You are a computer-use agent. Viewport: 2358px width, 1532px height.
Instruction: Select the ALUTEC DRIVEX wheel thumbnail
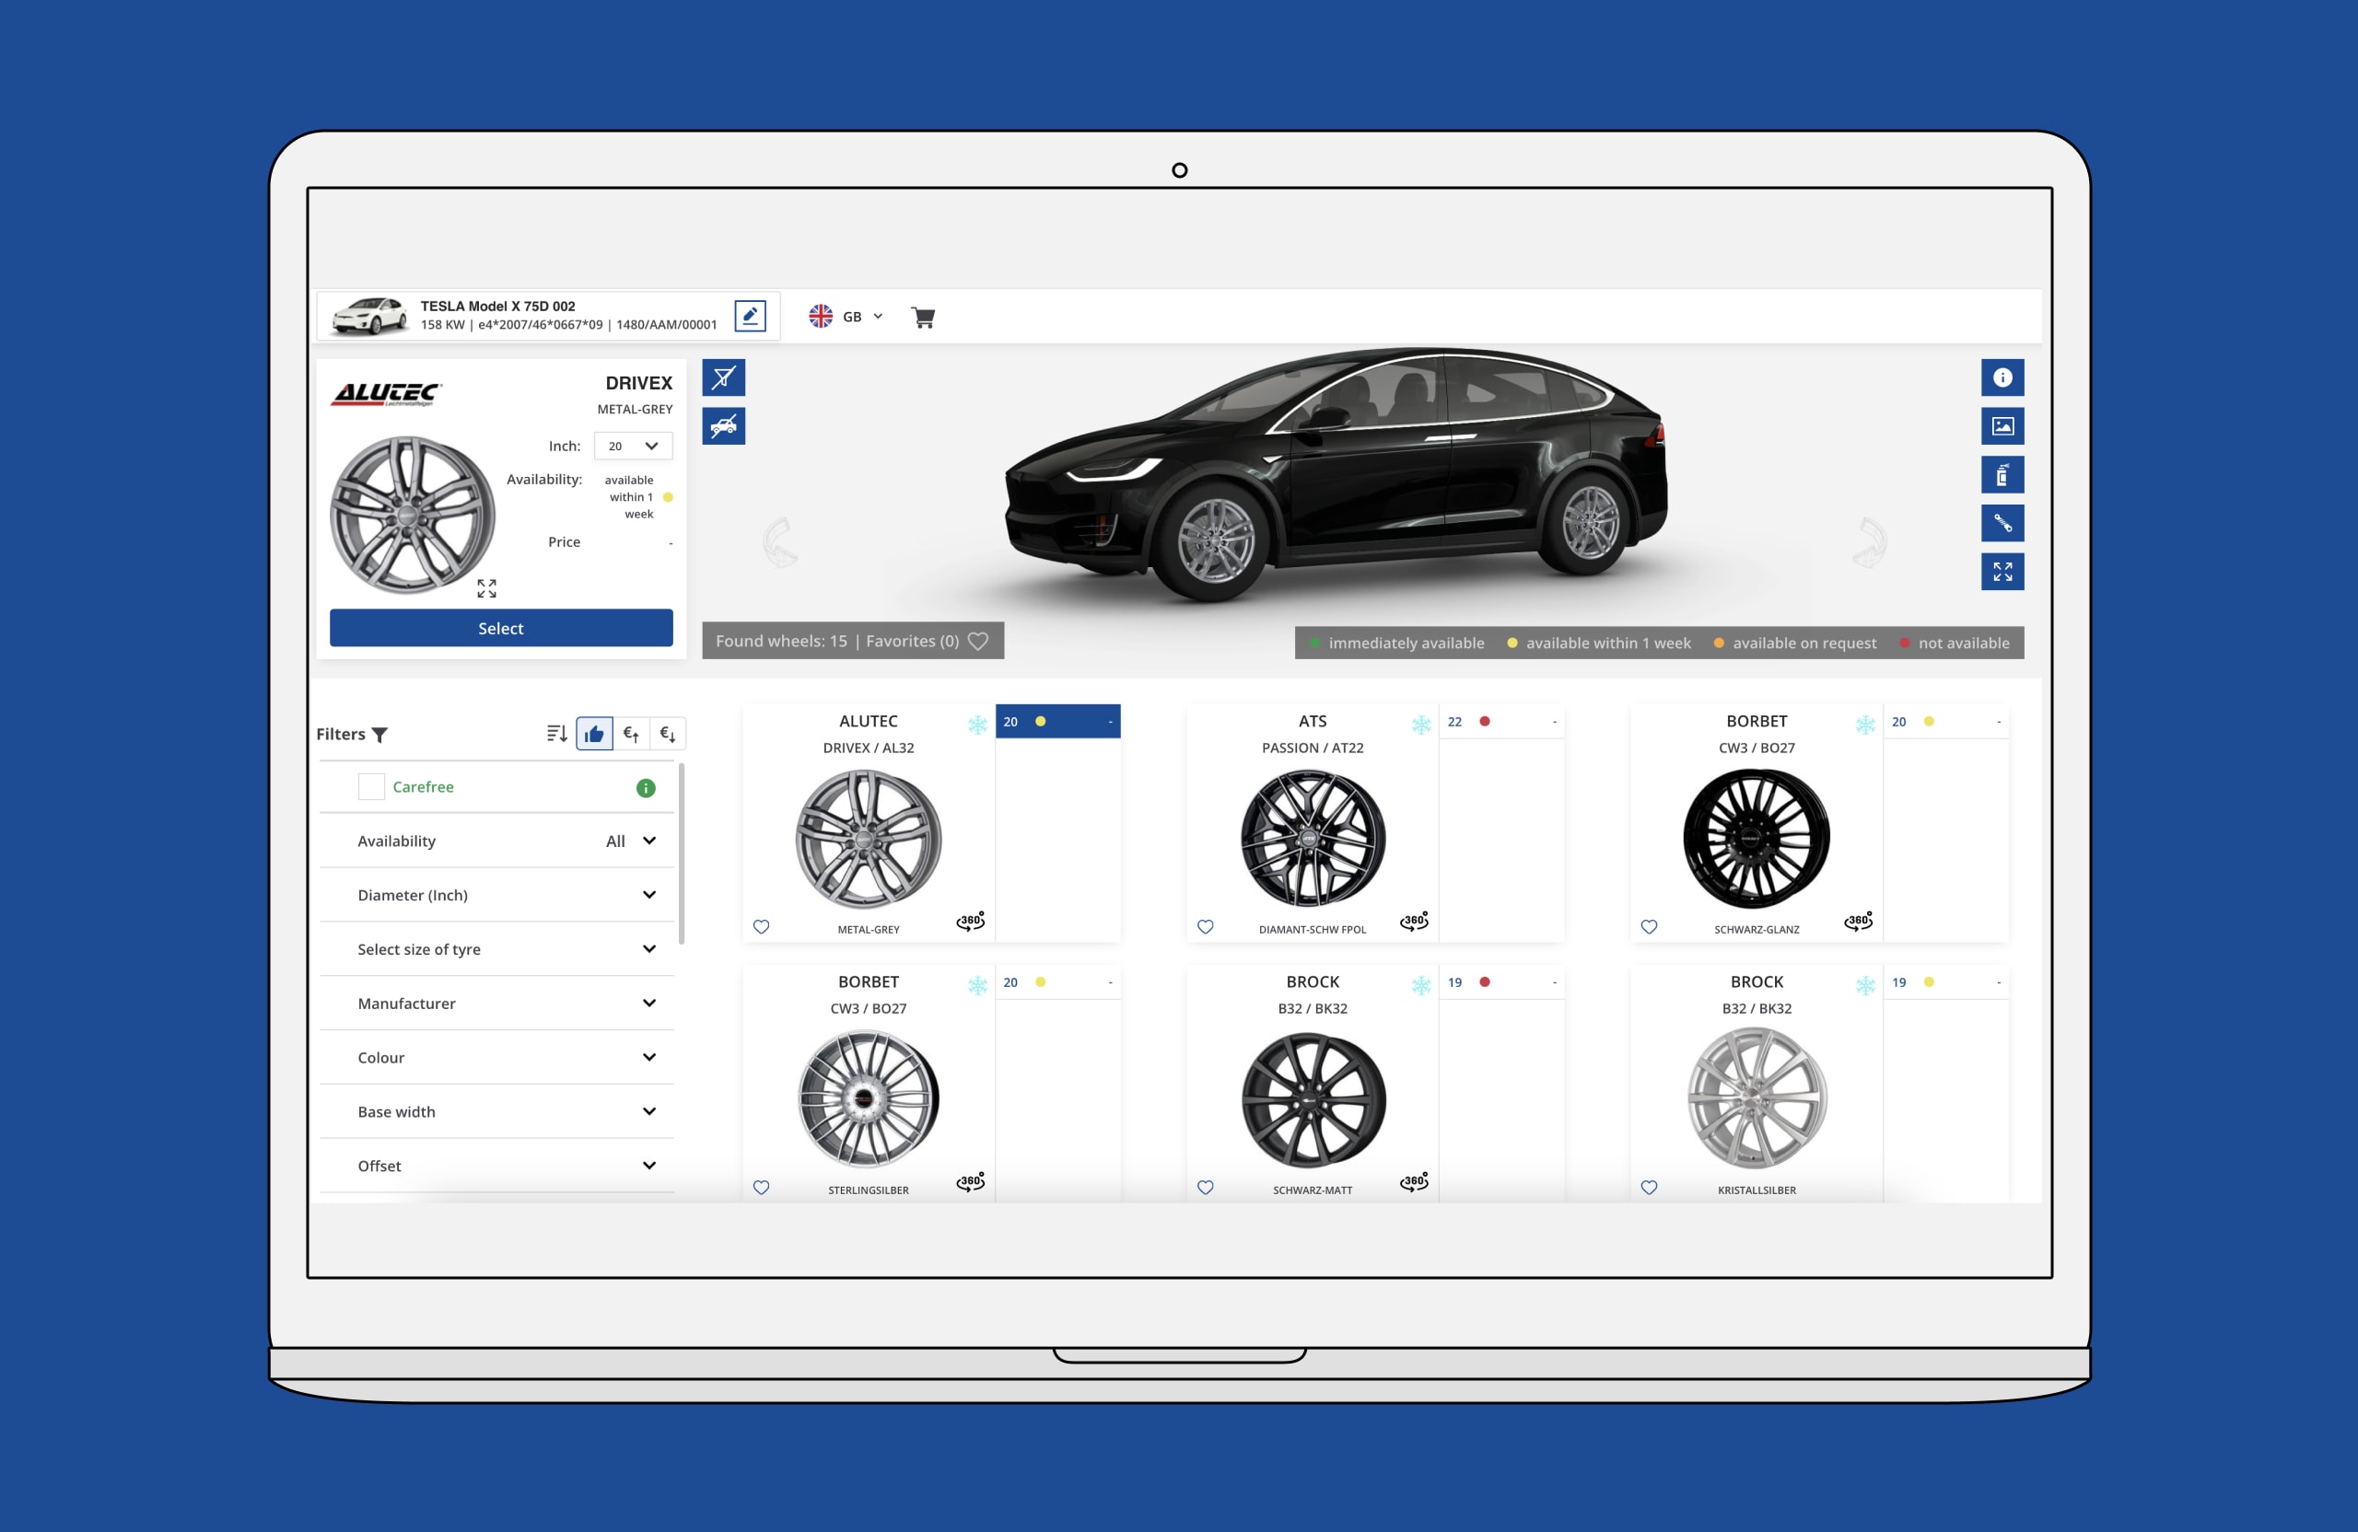(x=868, y=839)
